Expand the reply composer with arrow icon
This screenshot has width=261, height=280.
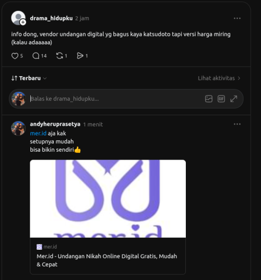click(x=234, y=99)
